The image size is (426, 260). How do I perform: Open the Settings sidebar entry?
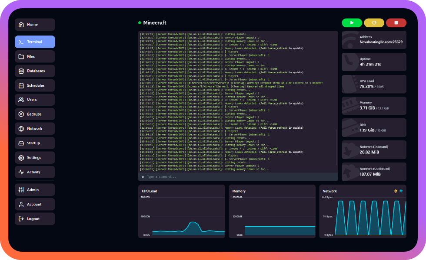click(x=35, y=158)
